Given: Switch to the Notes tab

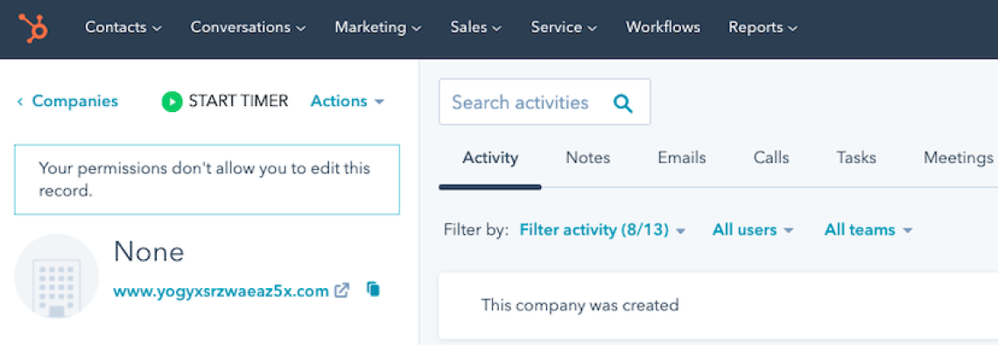Looking at the screenshot, I should click(x=588, y=158).
